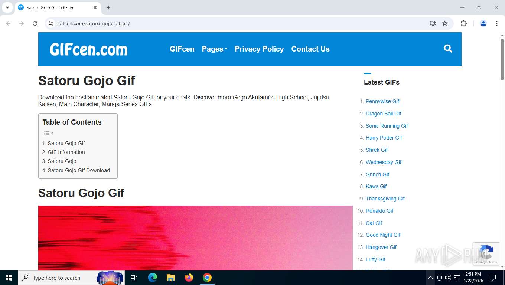
Task: Open Task View on the taskbar
Action: pyautogui.click(x=134, y=278)
